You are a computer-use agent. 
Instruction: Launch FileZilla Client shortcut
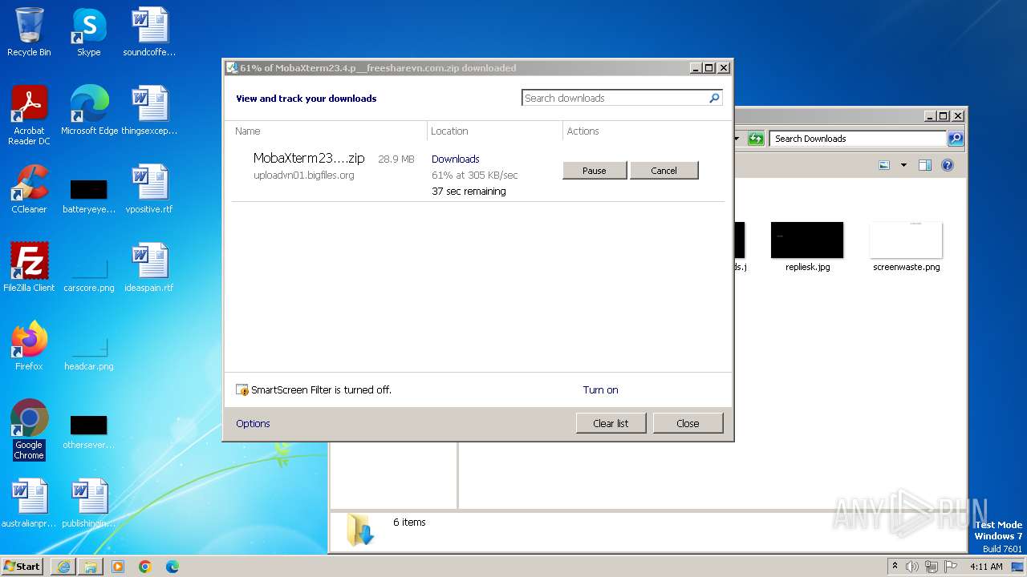(x=29, y=268)
